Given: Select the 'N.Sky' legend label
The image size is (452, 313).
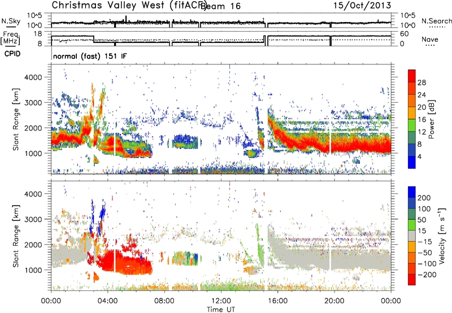Looking at the screenshot, I should click(x=11, y=21).
